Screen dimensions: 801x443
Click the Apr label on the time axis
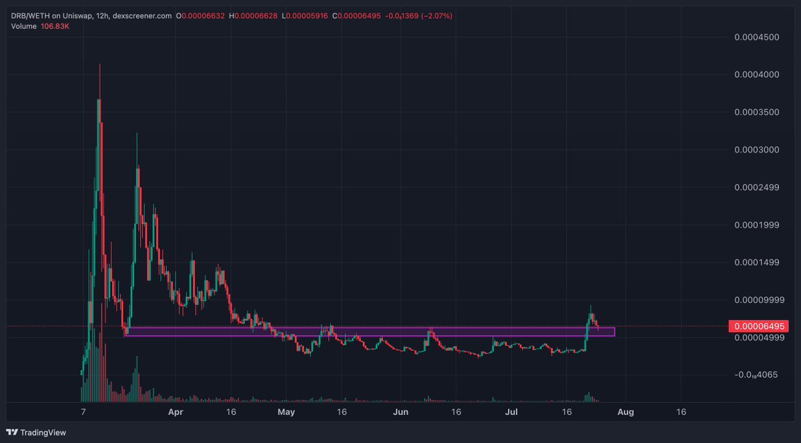coord(176,412)
